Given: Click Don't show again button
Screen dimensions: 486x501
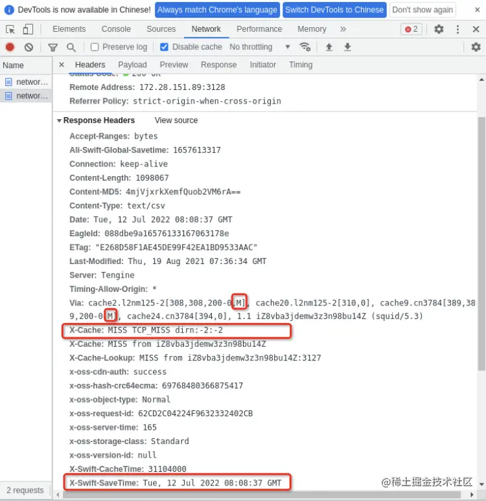Looking at the screenshot, I should pos(422,10).
